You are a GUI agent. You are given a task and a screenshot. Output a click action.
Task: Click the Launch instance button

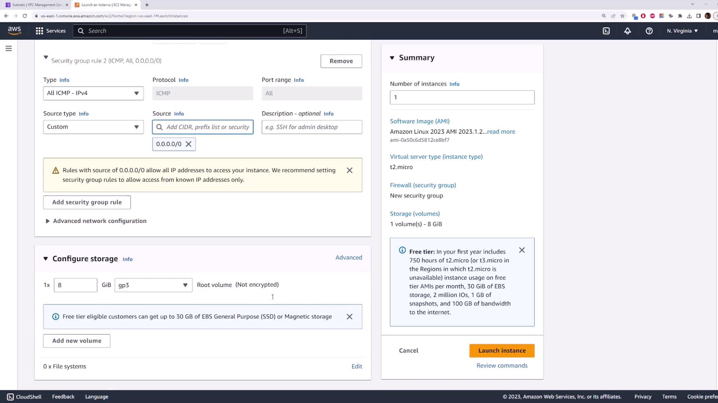tap(501, 351)
